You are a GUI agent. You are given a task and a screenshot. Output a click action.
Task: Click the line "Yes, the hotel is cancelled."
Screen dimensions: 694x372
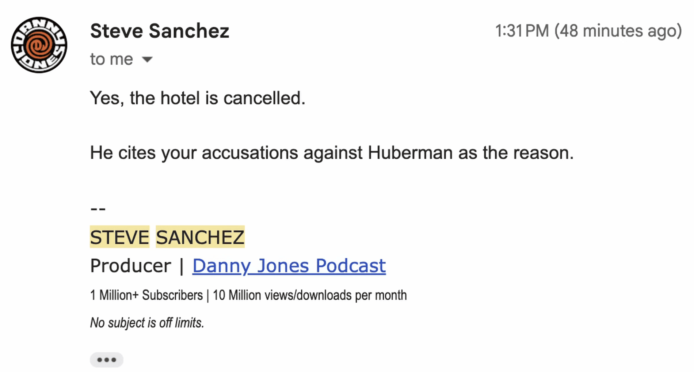coord(197,98)
